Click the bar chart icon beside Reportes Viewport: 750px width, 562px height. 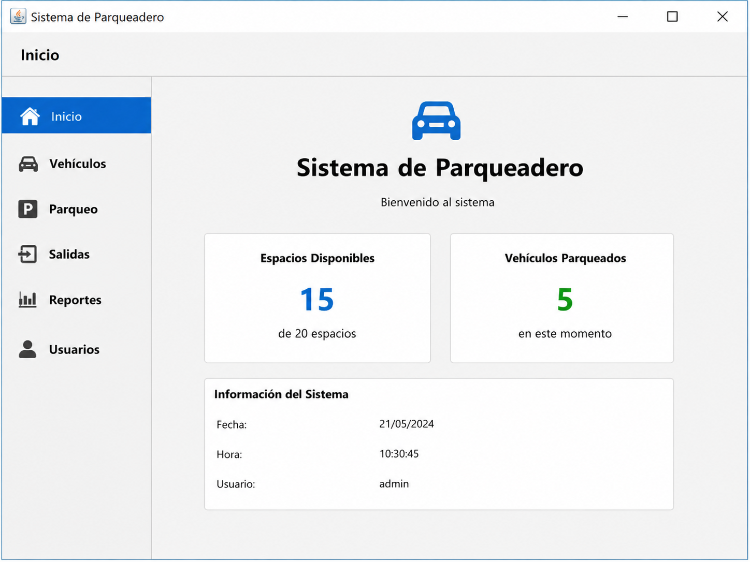tap(27, 300)
